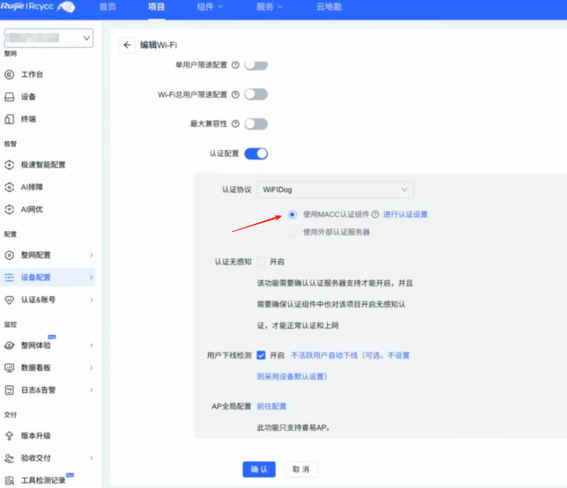567x488 pixels.
Task: Turn off the 认证配置 toggle
Action: (256, 154)
